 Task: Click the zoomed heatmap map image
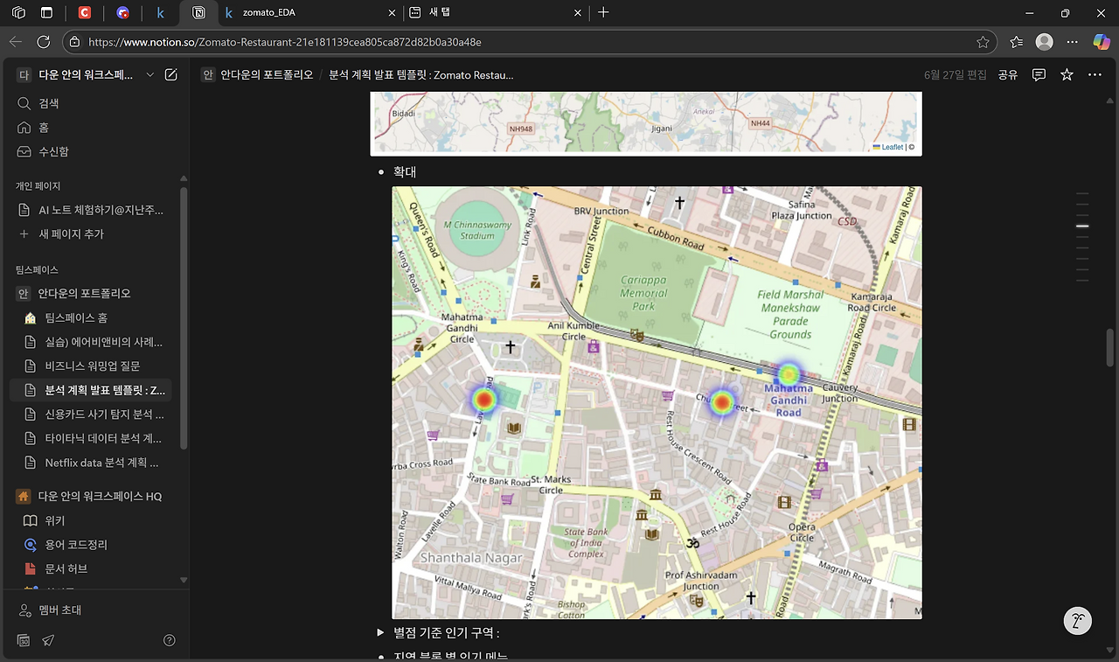657,402
